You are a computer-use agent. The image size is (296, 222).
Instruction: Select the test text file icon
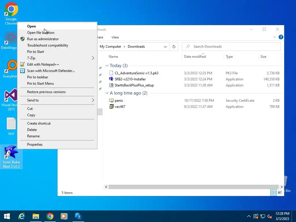pyautogui.click(x=11, y=126)
